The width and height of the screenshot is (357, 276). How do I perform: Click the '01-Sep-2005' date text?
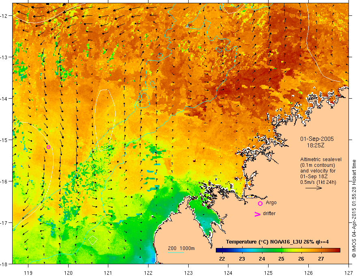pyautogui.click(x=317, y=139)
